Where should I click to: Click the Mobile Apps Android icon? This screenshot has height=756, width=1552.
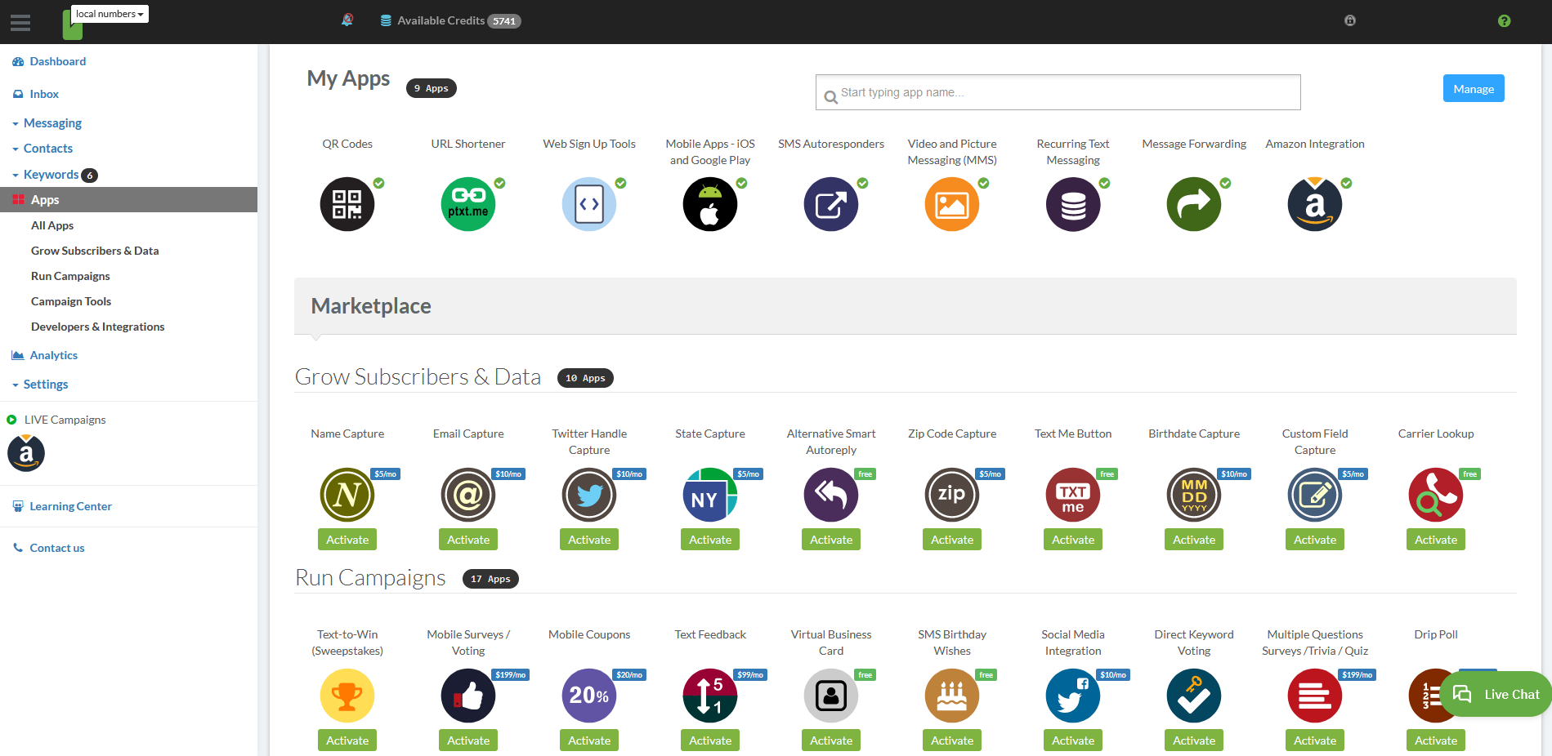coord(709,204)
